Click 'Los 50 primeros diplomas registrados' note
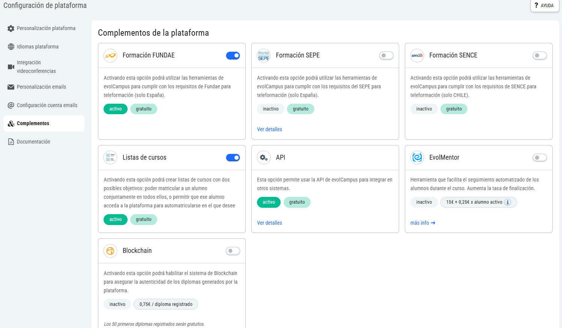 154,324
